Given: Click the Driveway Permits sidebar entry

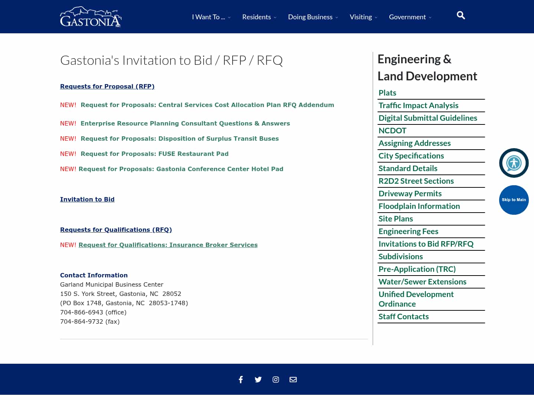Looking at the screenshot, I should click(410, 193).
